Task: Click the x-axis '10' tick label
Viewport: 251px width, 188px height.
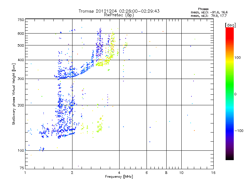Action: tap(181, 173)
